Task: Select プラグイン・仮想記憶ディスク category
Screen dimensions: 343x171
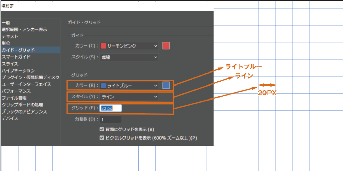Action: tap(31, 77)
